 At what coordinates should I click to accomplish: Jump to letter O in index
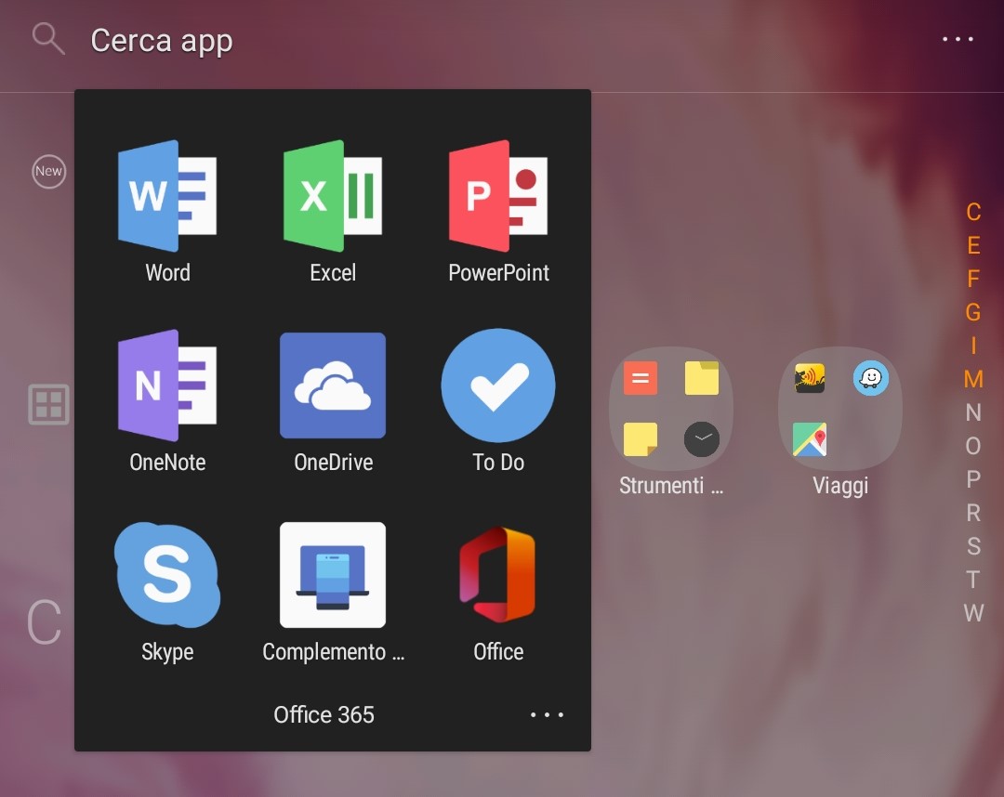973,446
